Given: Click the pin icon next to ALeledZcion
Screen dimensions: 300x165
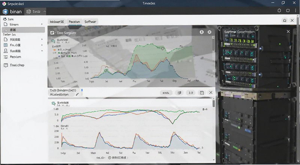Looking at the screenshot, I should pyautogui.click(x=77, y=94).
